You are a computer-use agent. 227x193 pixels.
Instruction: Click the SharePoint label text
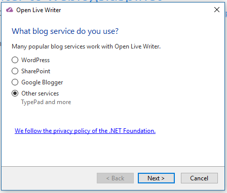pos(35,71)
